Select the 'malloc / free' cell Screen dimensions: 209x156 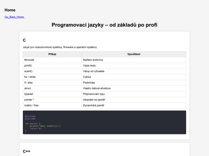(x=52, y=106)
